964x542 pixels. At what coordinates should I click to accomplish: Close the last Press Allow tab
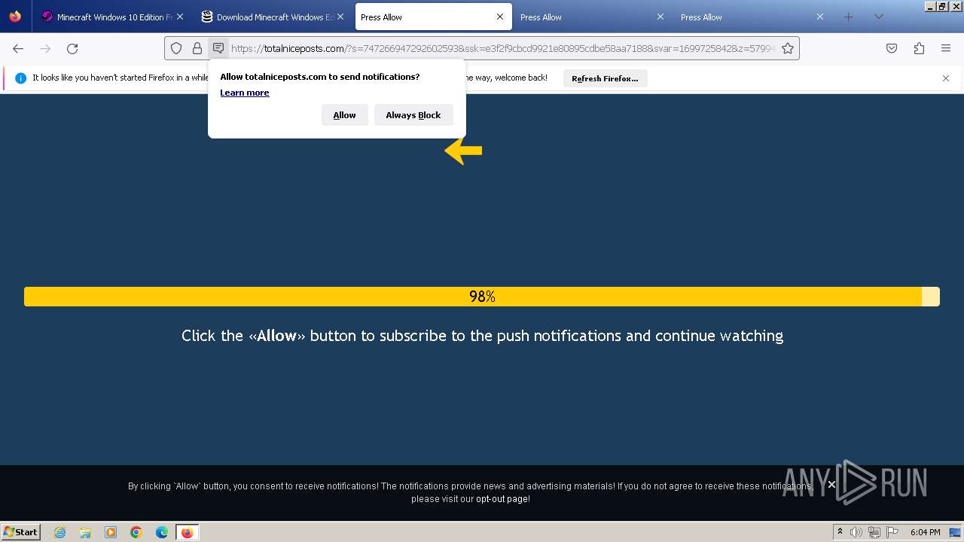(820, 17)
